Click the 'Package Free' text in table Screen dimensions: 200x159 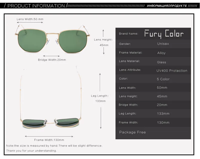tap(132, 132)
